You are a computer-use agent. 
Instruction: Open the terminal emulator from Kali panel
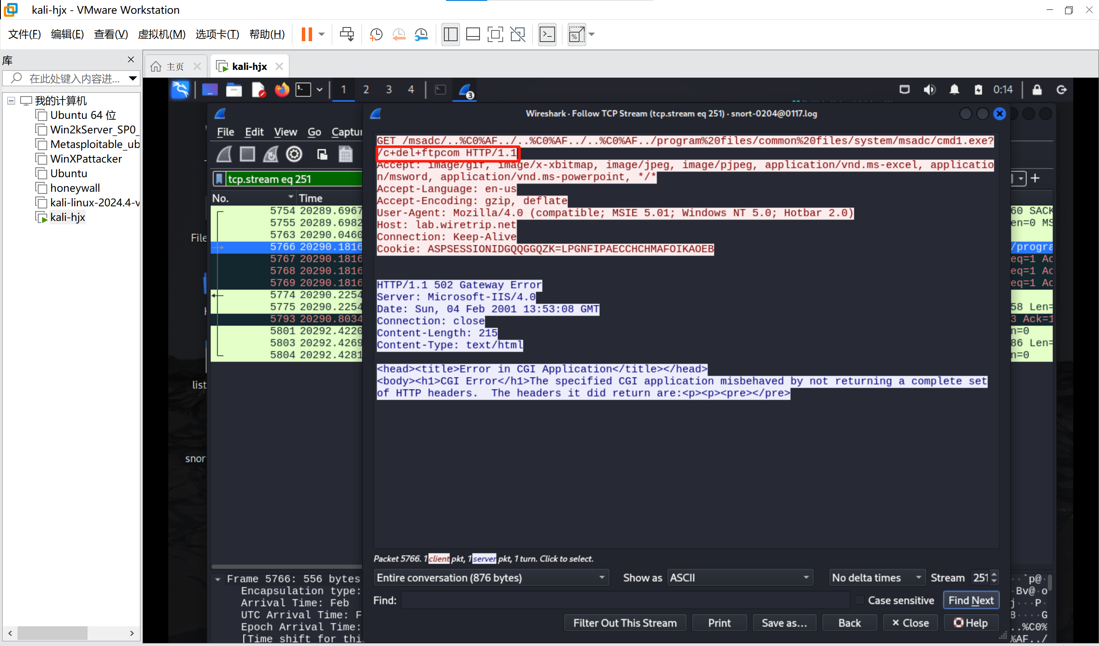click(303, 90)
